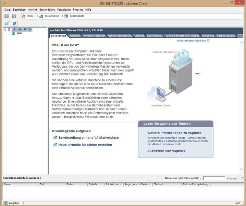This screenshot has width=246, height=206.
Task: Click Neue virtuelle Maschine erstellen link
Action: [85, 145]
